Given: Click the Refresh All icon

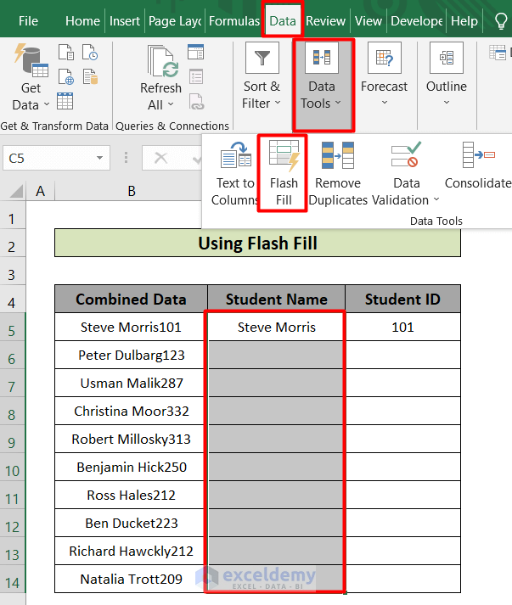Looking at the screenshot, I should tap(163, 61).
